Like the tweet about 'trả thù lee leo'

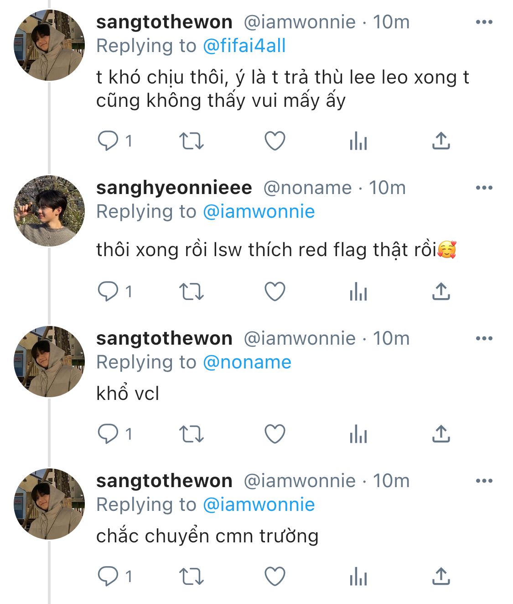275,141
